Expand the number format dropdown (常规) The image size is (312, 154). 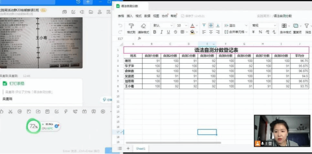264,26
